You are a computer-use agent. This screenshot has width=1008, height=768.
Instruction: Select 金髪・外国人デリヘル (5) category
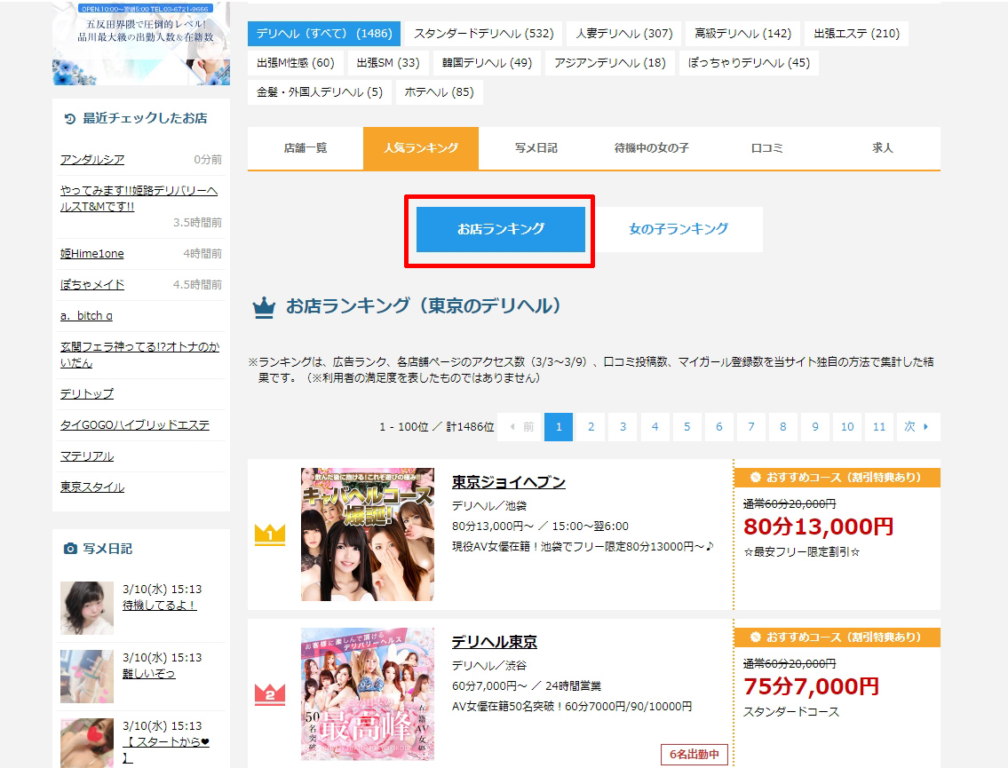click(320, 92)
